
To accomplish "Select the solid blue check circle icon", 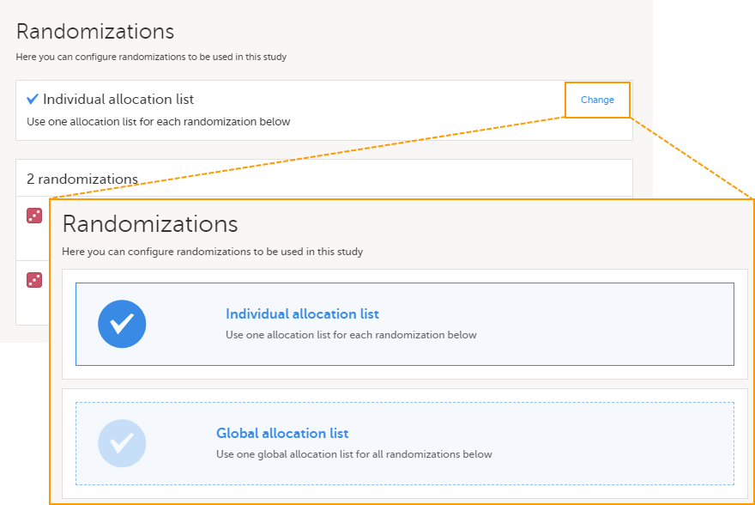I will click(x=122, y=324).
